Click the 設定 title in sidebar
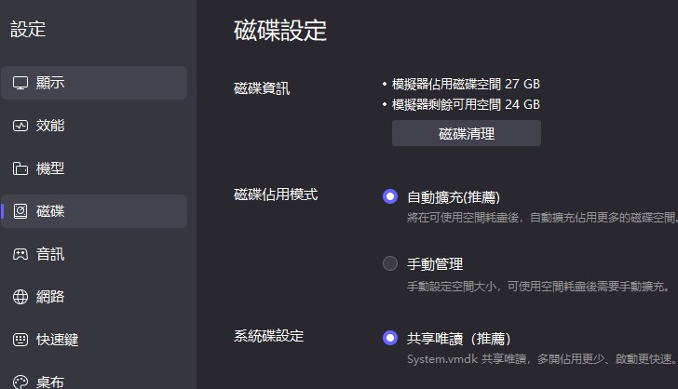The image size is (678, 389). point(26,30)
